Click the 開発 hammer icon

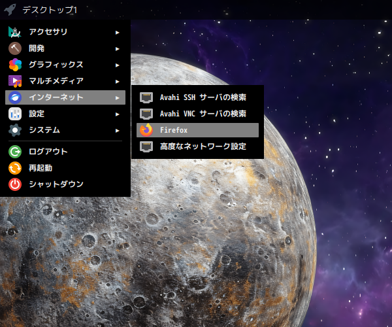(15, 48)
